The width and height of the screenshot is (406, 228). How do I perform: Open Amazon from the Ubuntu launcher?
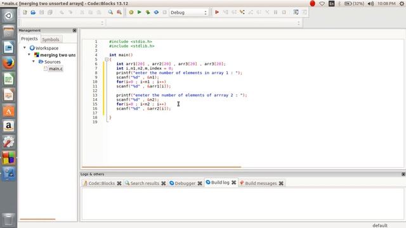click(x=8, y=126)
